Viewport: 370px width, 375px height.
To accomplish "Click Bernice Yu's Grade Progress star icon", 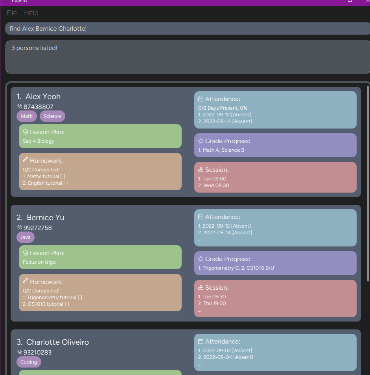I will pos(201,259).
